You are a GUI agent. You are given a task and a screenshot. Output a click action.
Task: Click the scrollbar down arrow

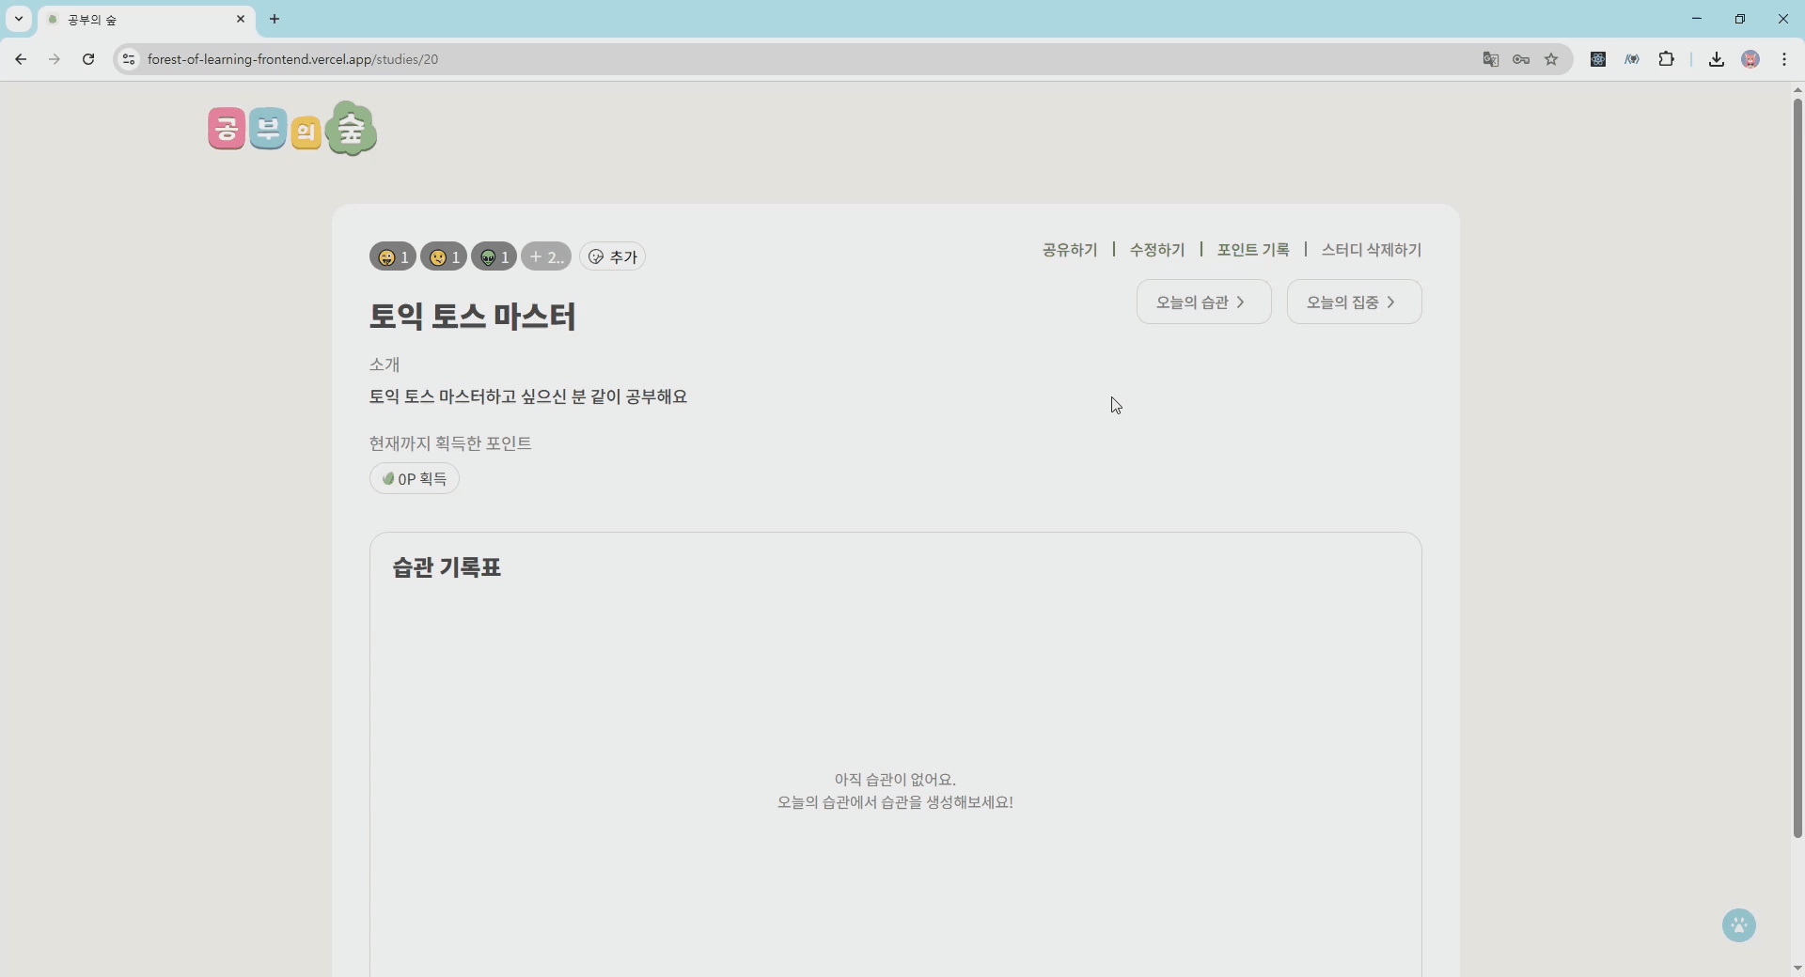[1797, 968]
